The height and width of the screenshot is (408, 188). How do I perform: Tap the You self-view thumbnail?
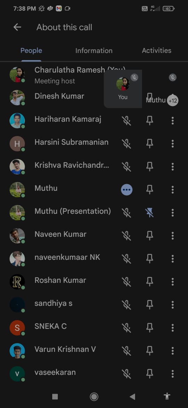coord(123,89)
